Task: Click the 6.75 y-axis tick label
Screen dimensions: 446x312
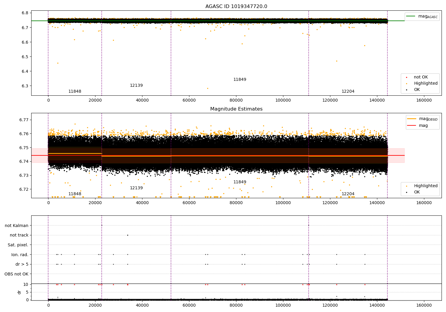Action: pos(24,148)
